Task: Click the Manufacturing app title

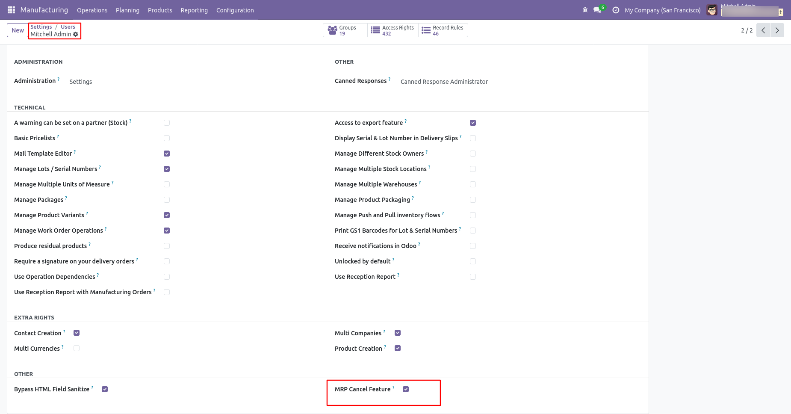Action: (44, 10)
